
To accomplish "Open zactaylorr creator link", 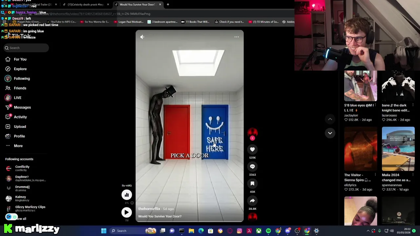I will click(351, 115).
